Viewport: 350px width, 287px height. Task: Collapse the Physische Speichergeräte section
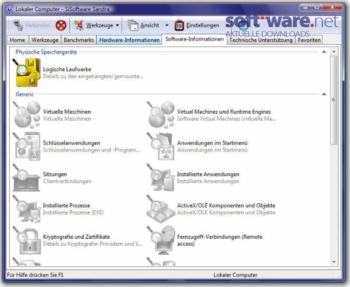coord(324,52)
